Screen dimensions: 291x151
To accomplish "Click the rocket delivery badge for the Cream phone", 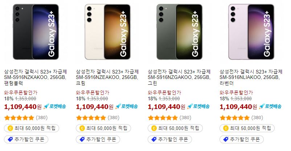I will 127,106.
